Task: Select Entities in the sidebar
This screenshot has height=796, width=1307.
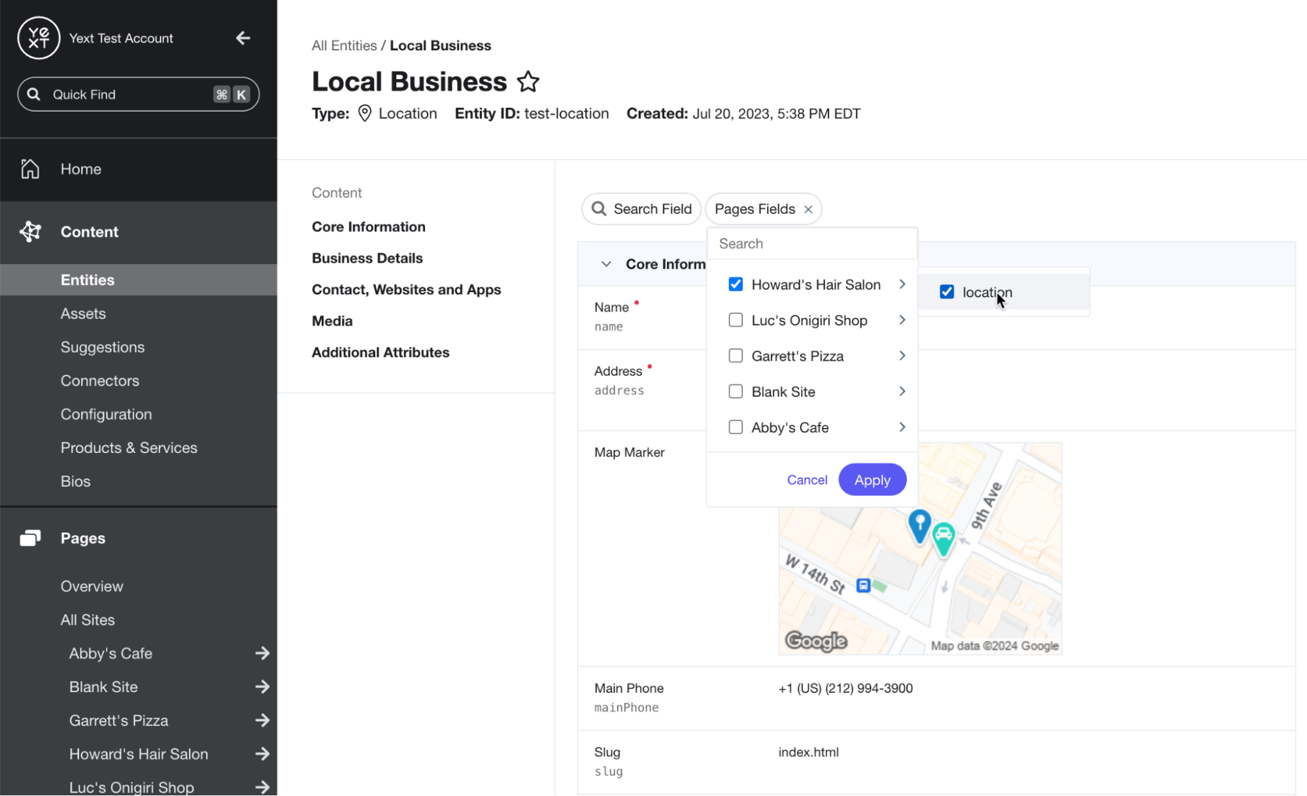Action: pyautogui.click(x=139, y=280)
